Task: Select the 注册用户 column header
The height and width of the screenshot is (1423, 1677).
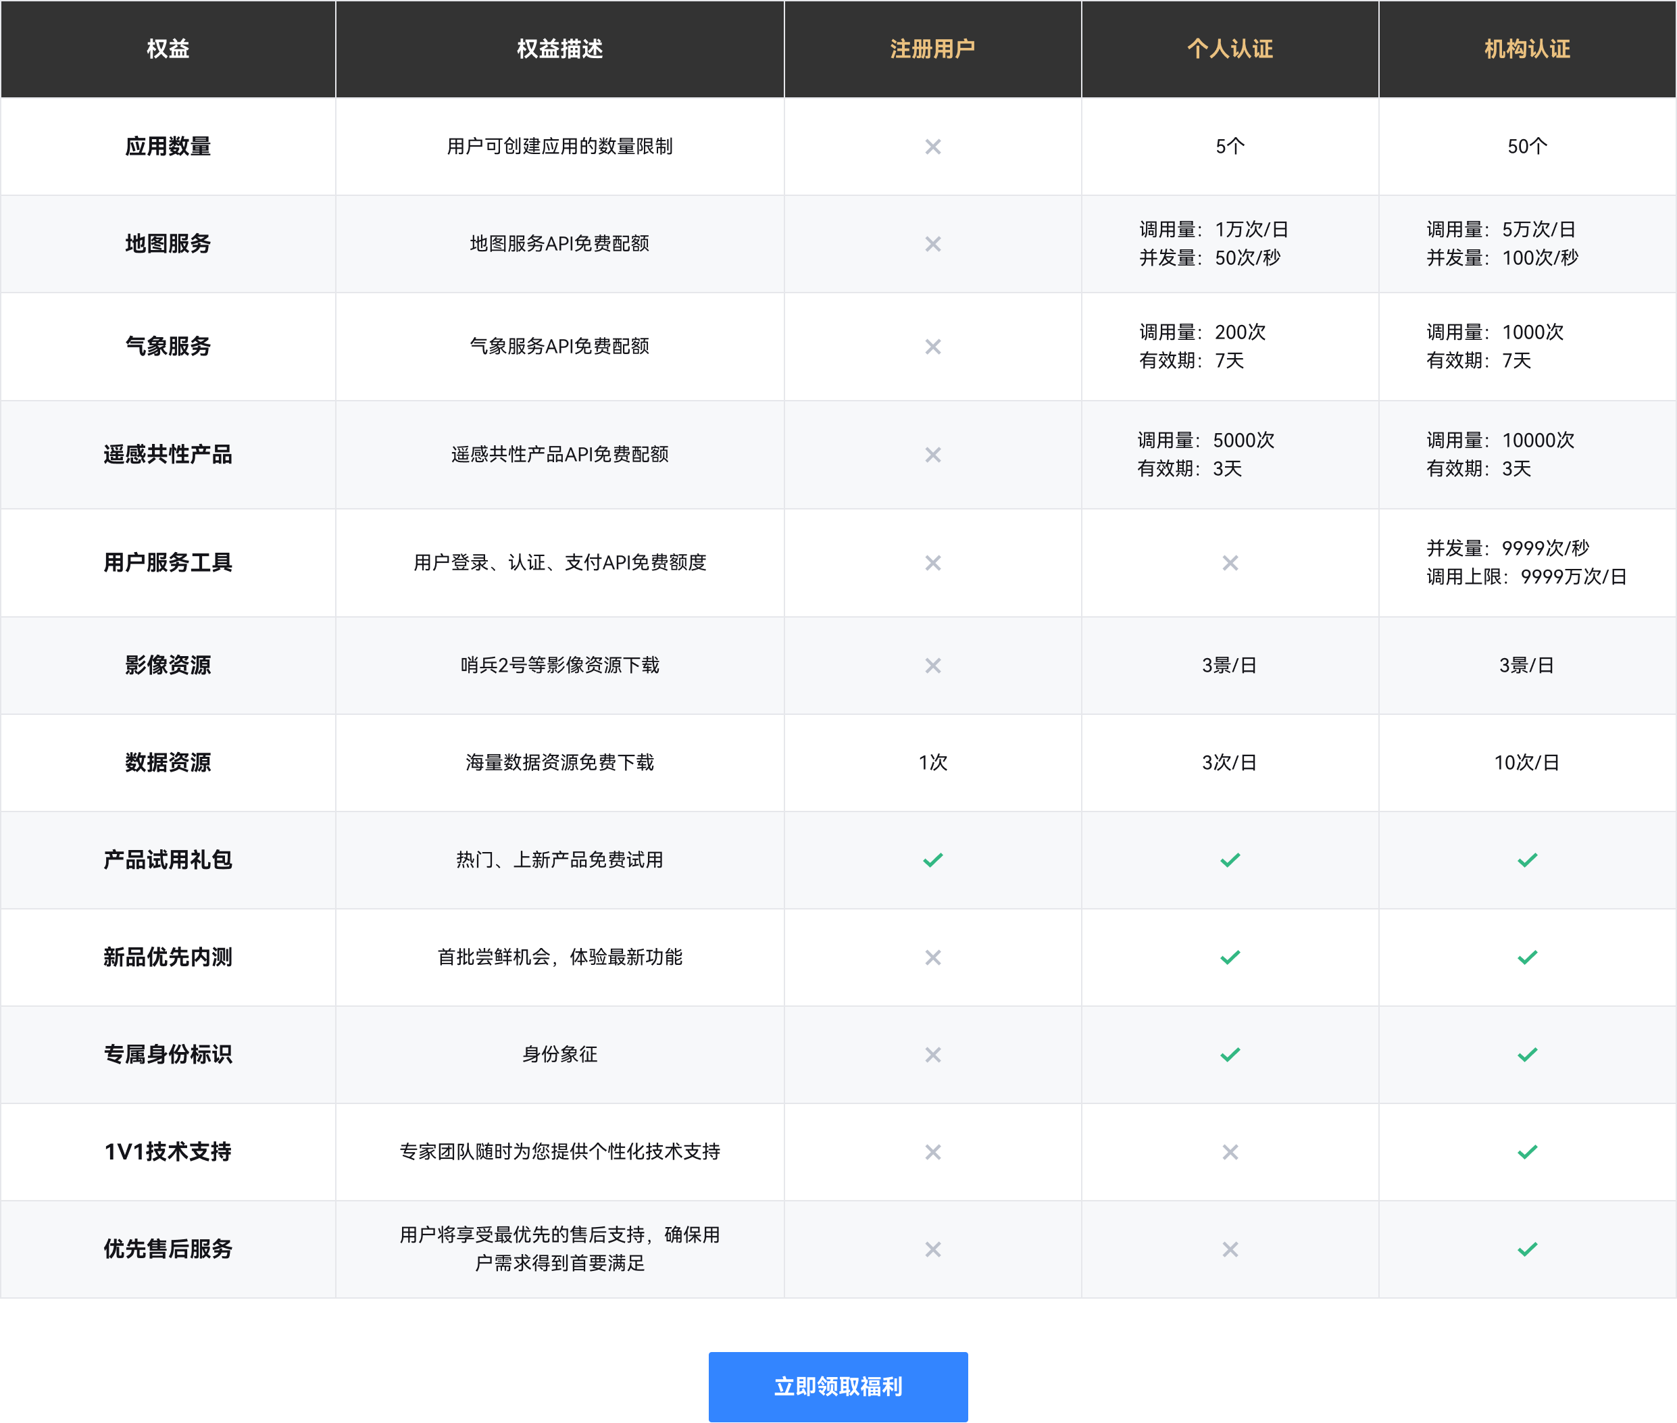Action: point(932,49)
